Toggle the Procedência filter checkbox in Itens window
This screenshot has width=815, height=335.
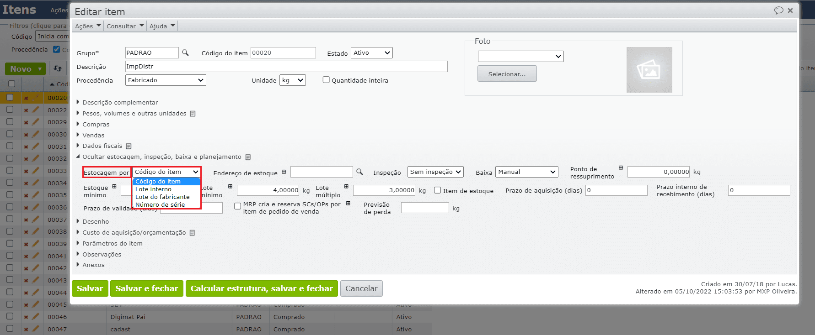(57, 49)
